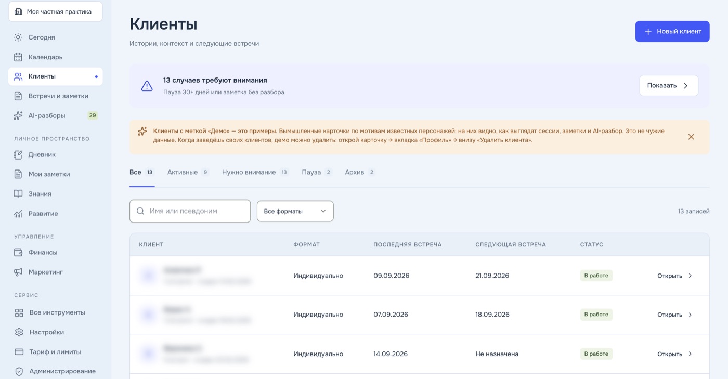Open the Администрирование shield icon
Image resolution: width=728 pixels, height=379 pixels.
tap(19, 371)
